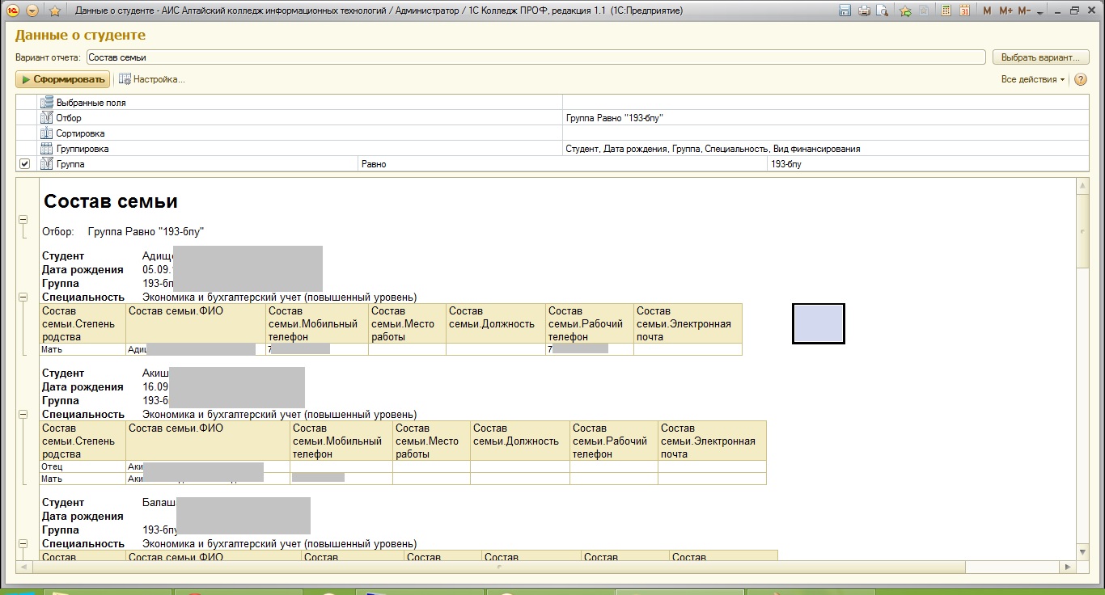The width and height of the screenshot is (1105, 595).
Task: Select the Группировка settings row
Action: point(552,149)
